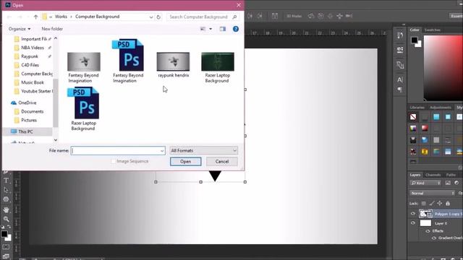Viewport: 463px width, 260px height.
Task: Toggle Gradient Overlay effect visibility
Action: click(x=434, y=238)
